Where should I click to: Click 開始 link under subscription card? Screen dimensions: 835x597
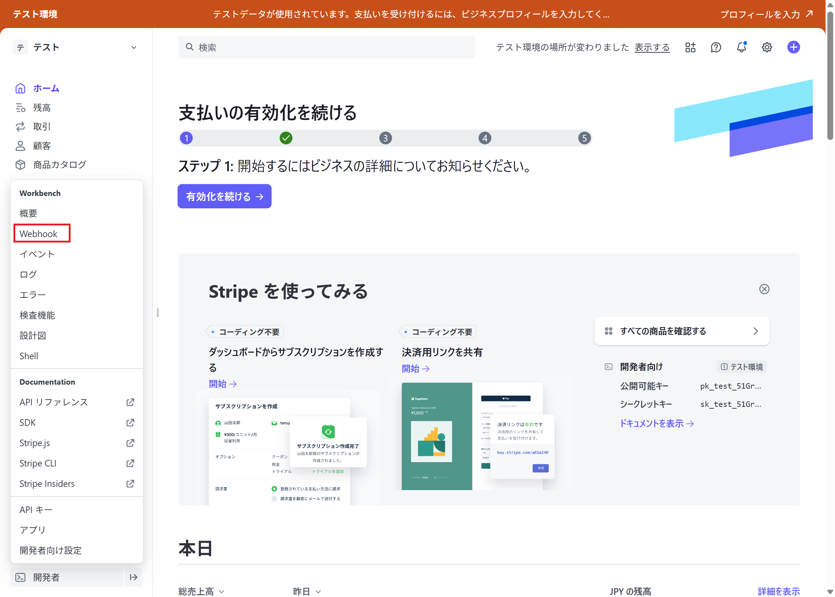[223, 384]
